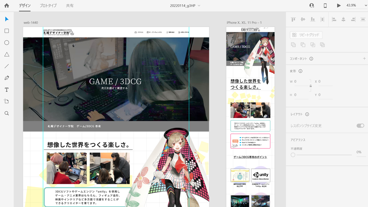Select ゲーム/3DCG専攻のポイント text on iPhone artboard
The height and width of the screenshot is (207, 368).
click(x=250, y=157)
